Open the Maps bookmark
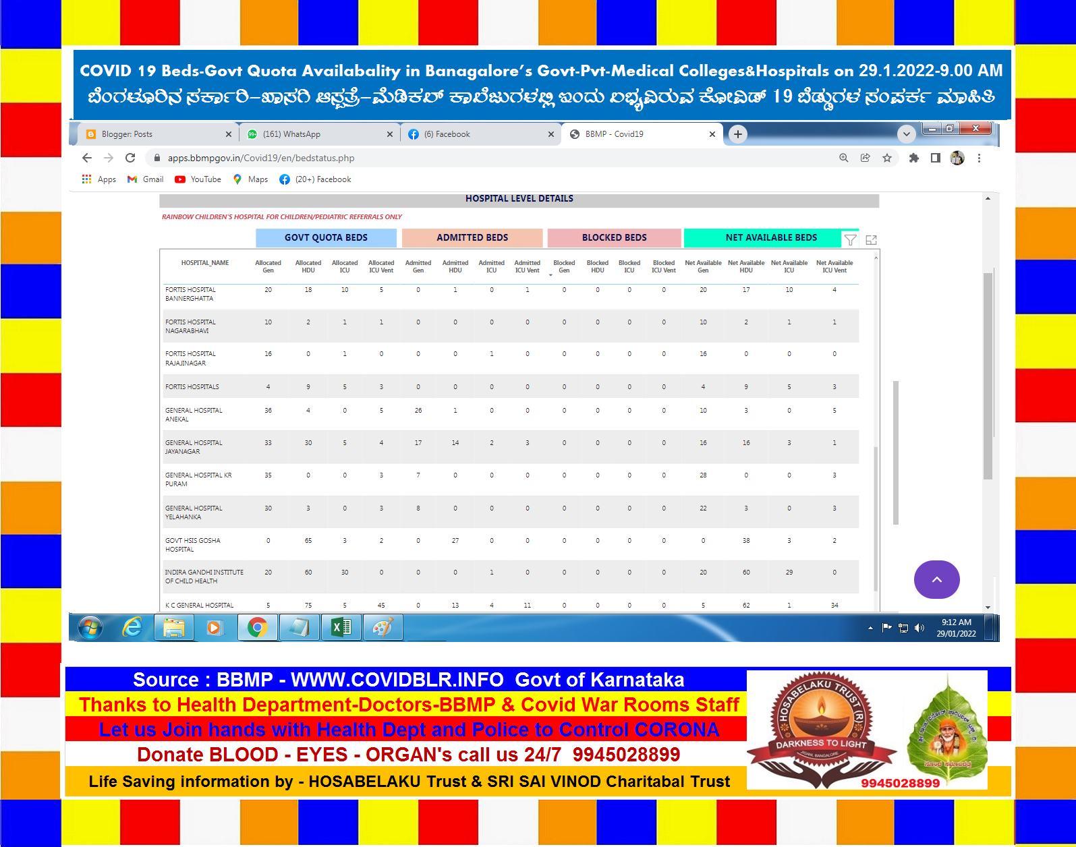The height and width of the screenshot is (847, 1076). 250,179
